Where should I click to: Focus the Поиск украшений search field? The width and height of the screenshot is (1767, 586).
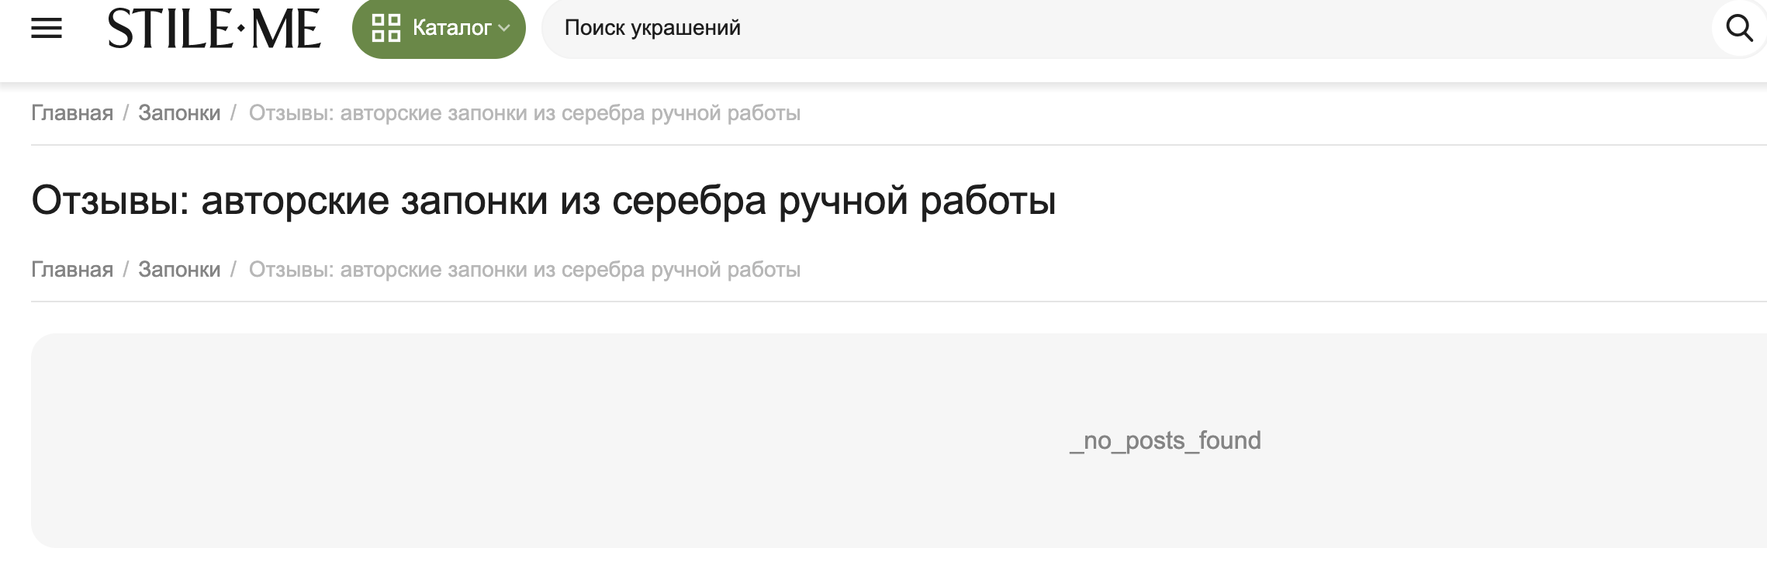pos(1126,29)
